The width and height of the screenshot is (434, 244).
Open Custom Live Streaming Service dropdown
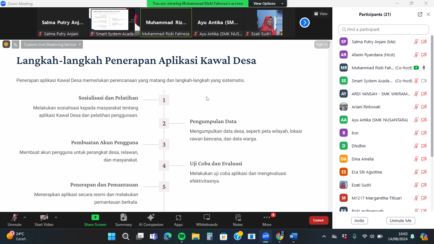pos(52,44)
